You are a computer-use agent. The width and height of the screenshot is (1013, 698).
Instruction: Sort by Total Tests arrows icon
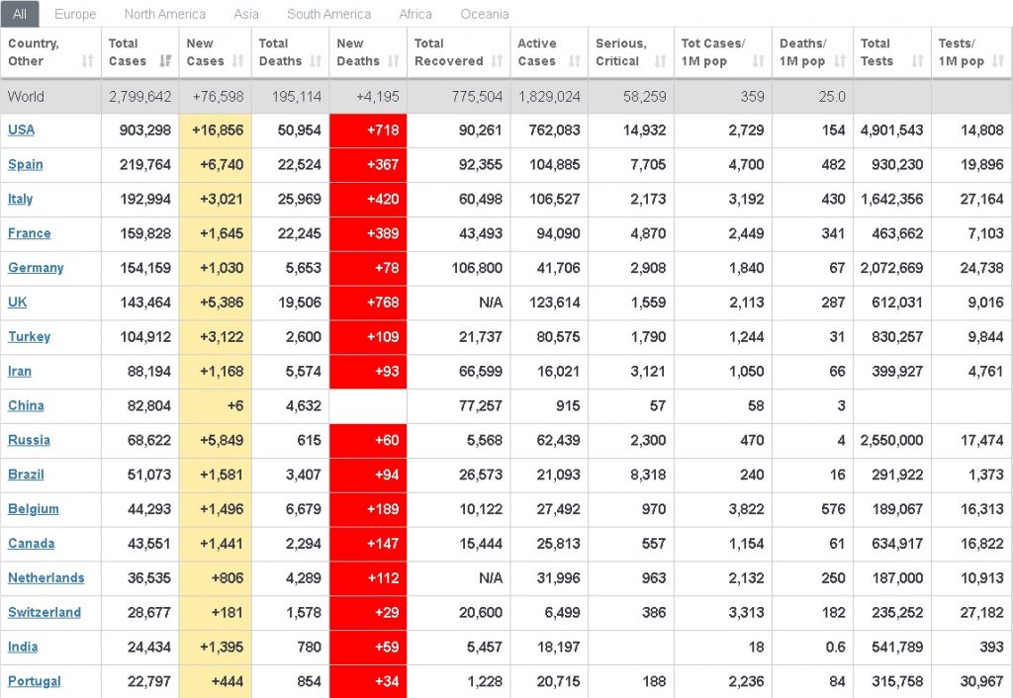(917, 61)
